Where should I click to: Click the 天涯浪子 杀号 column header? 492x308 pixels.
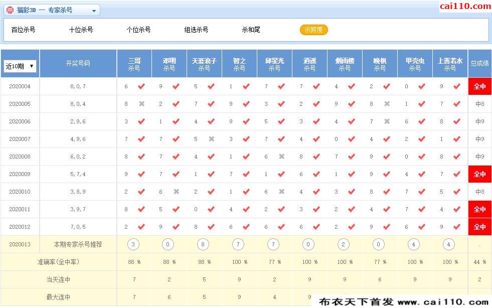click(205, 63)
